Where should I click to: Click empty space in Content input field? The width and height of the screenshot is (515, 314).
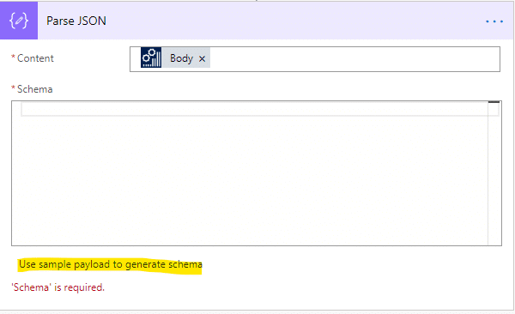[x=354, y=59]
